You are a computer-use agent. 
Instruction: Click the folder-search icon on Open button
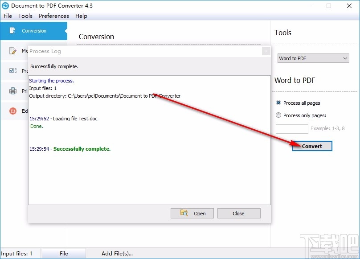(181, 213)
